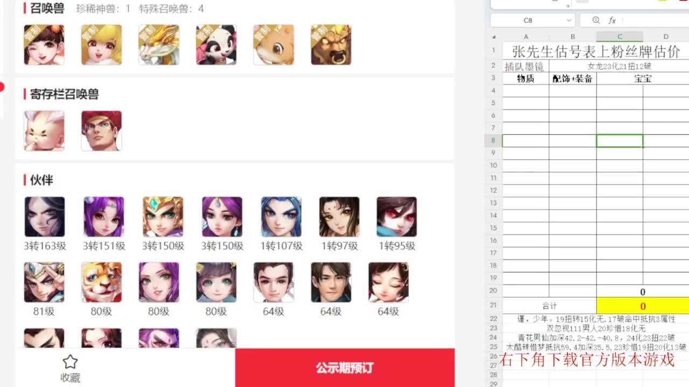Click the 合计 label cell

tap(550, 306)
